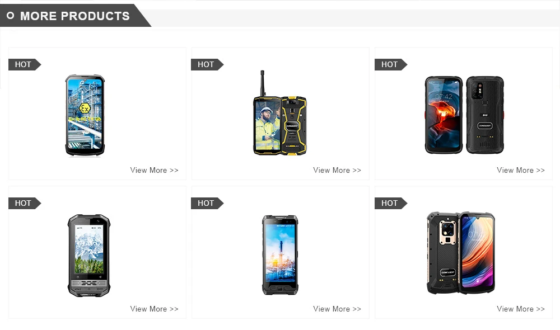Click the MORE PRODUCTS section heading
The width and height of the screenshot is (560, 330).
(x=75, y=16)
